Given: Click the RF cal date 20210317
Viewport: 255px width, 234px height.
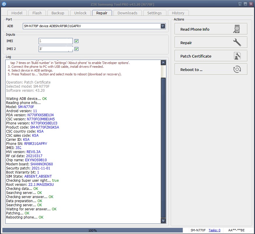Looking at the screenshot, I should (34, 156).
